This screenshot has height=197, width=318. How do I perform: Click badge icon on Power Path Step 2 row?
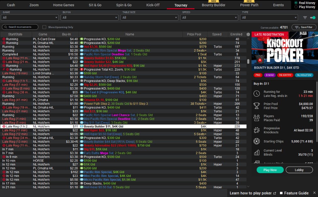81,104
